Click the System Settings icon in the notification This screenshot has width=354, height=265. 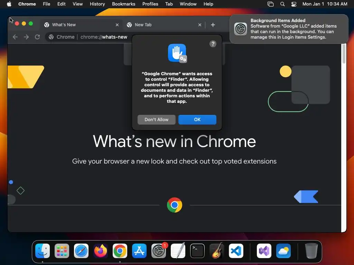click(x=241, y=29)
